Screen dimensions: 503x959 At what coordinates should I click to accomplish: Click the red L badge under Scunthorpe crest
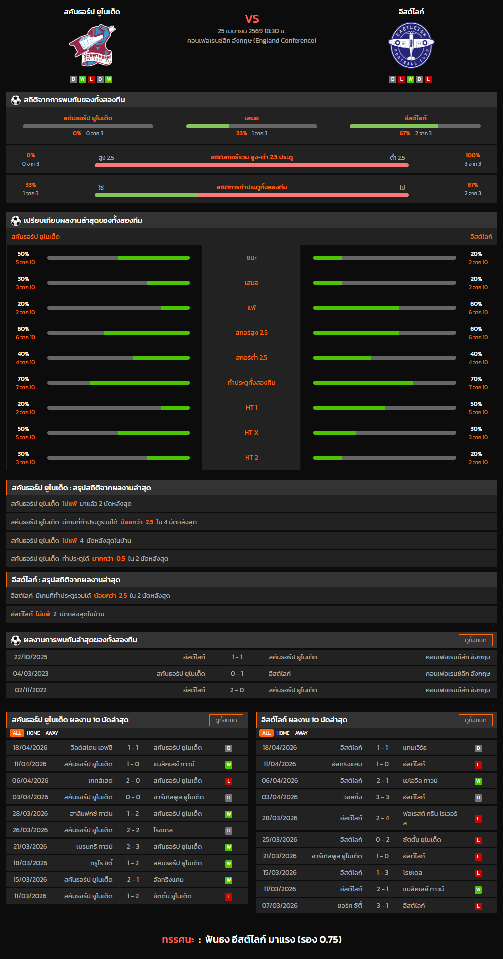(91, 79)
